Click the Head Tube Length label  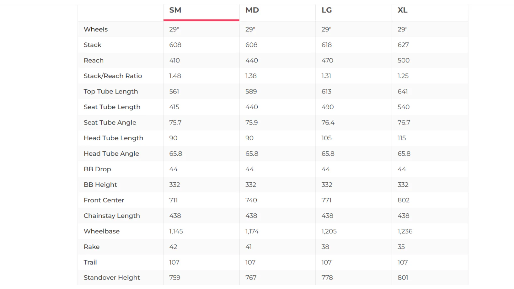tap(113, 138)
